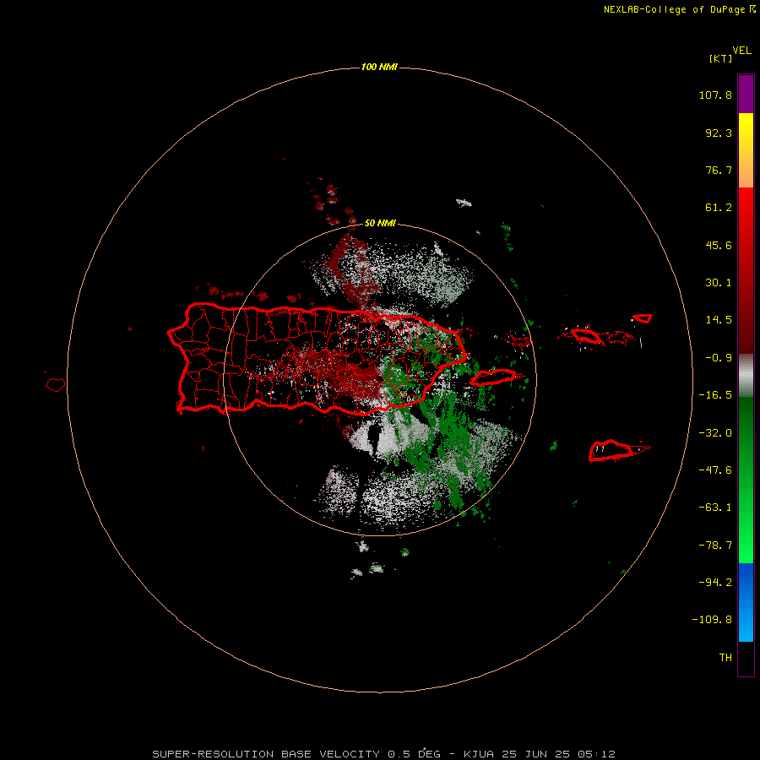The width and height of the screenshot is (760, 760).
Task: Select the -0.9 scale value
Action: pyautogui.click(x=719, y=358)
